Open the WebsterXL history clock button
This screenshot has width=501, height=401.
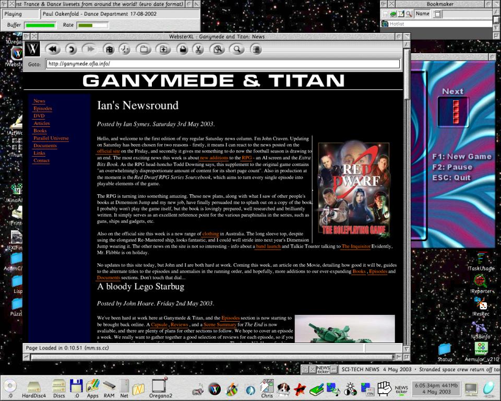[125, 49]
